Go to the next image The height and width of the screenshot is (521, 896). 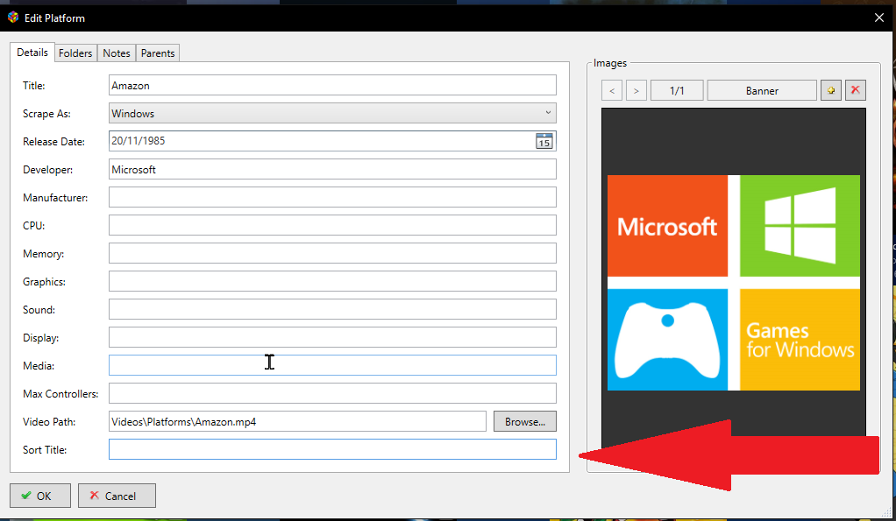point(636,90)
